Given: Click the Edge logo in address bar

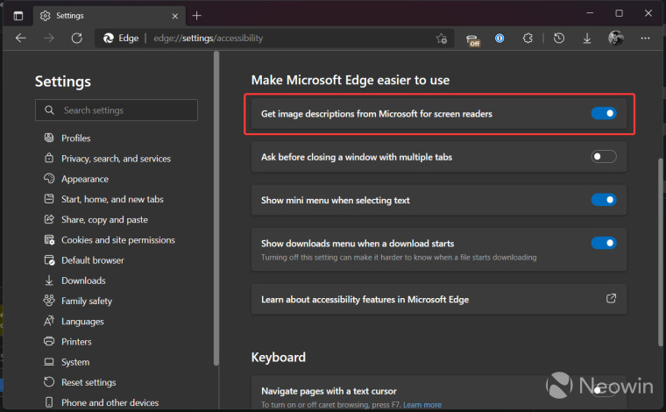Looking at the screenshot, I should tap(109, 39).
